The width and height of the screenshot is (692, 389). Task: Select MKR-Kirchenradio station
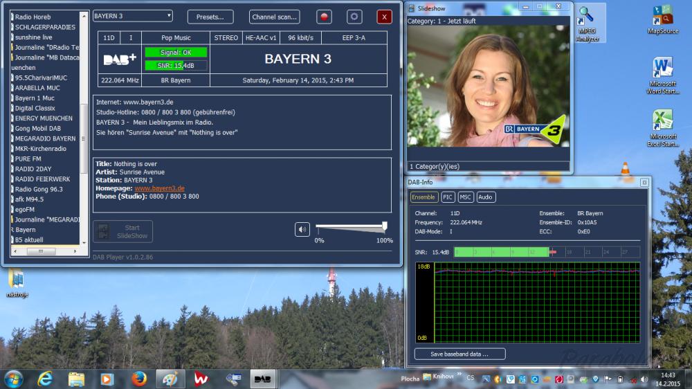pyautogui.click(x=41, y=149)
